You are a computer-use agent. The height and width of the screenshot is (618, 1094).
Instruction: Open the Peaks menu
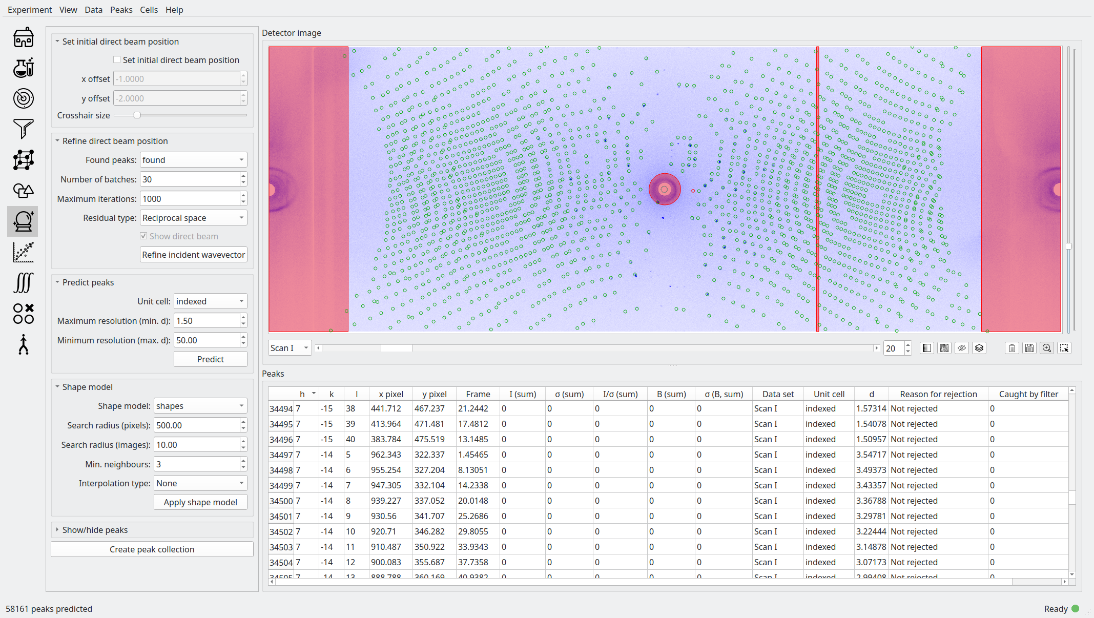[x=121, y=10]
